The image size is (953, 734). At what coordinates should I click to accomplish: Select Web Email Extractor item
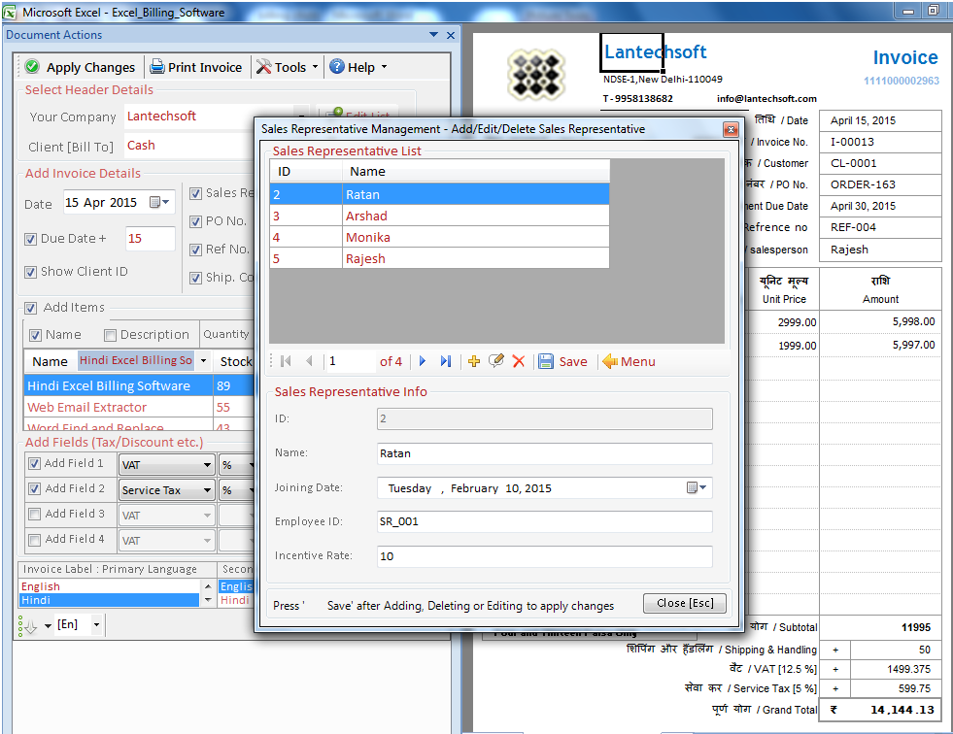pos(119,407)
